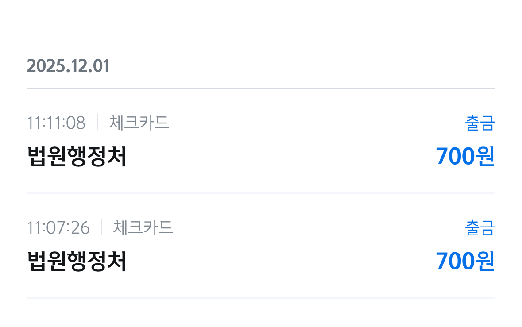This screenshot has height=327, width=522.
Task: Tap 출금 label of the 11:11:08 transaction
Action: point(479,123)
